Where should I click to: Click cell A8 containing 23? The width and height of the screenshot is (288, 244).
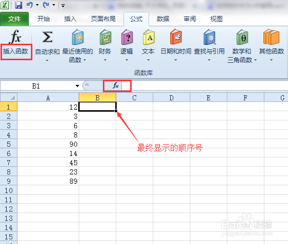[x=48, y=172]
